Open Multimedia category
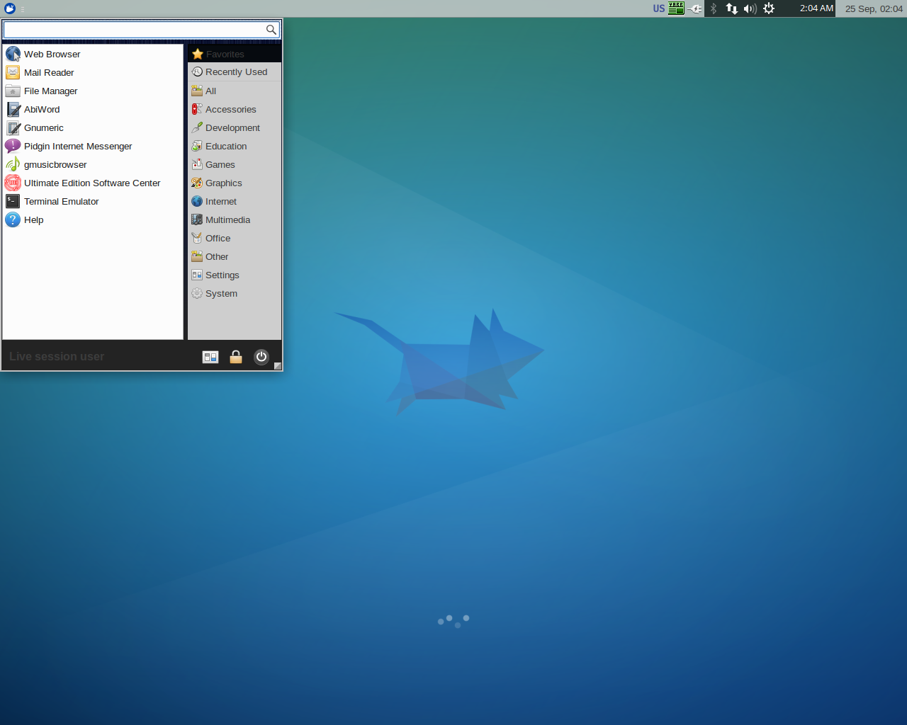Viewport: 907px width, 725px height. coord(235,219)
